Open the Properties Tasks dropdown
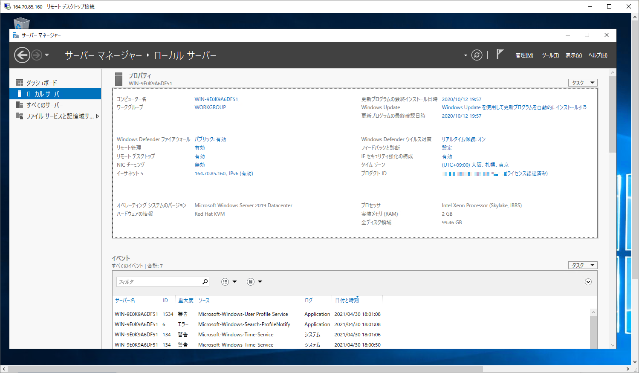639x373 pixels. [x=582, y=82]
